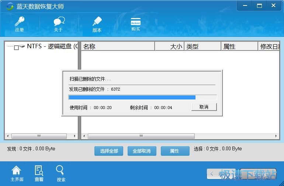Click the 扫描已删除的文件 dialog heading
This screenshot has height=186, width=284.
(x=90, y=79)
